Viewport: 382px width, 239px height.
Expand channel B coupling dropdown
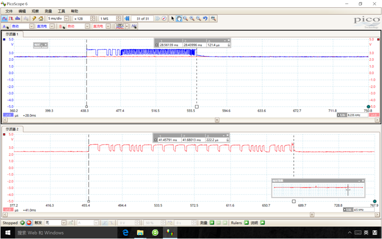108,26
